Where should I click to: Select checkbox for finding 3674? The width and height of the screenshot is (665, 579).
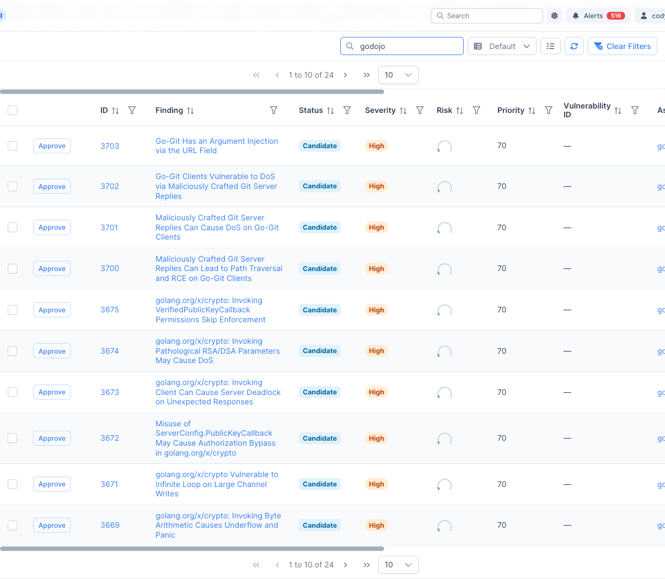tap(13, 351)
